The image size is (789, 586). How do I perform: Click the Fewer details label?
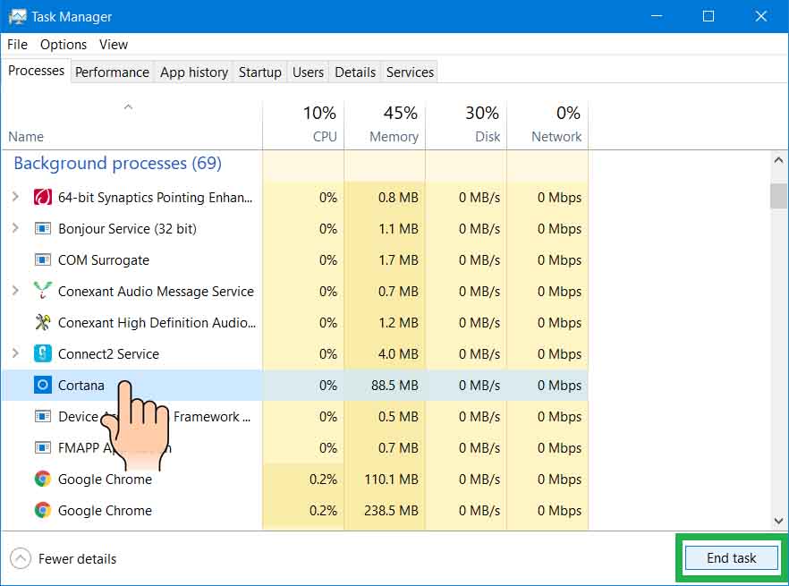(x=78, y=559)
